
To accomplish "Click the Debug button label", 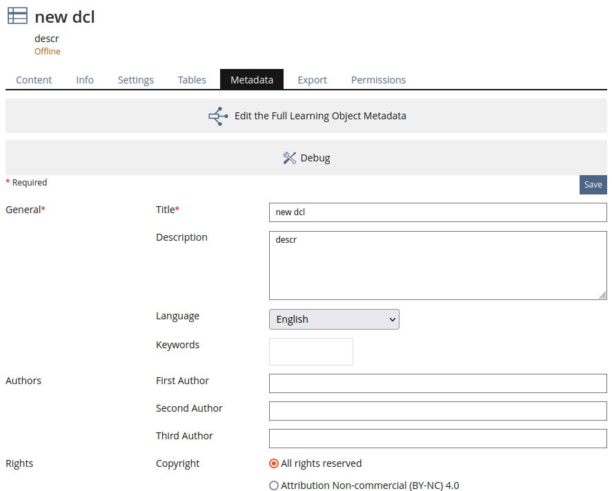I will [315, 158].
